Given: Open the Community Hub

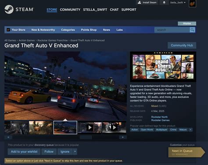Looking at the screenshot, I should click(182, 46).
